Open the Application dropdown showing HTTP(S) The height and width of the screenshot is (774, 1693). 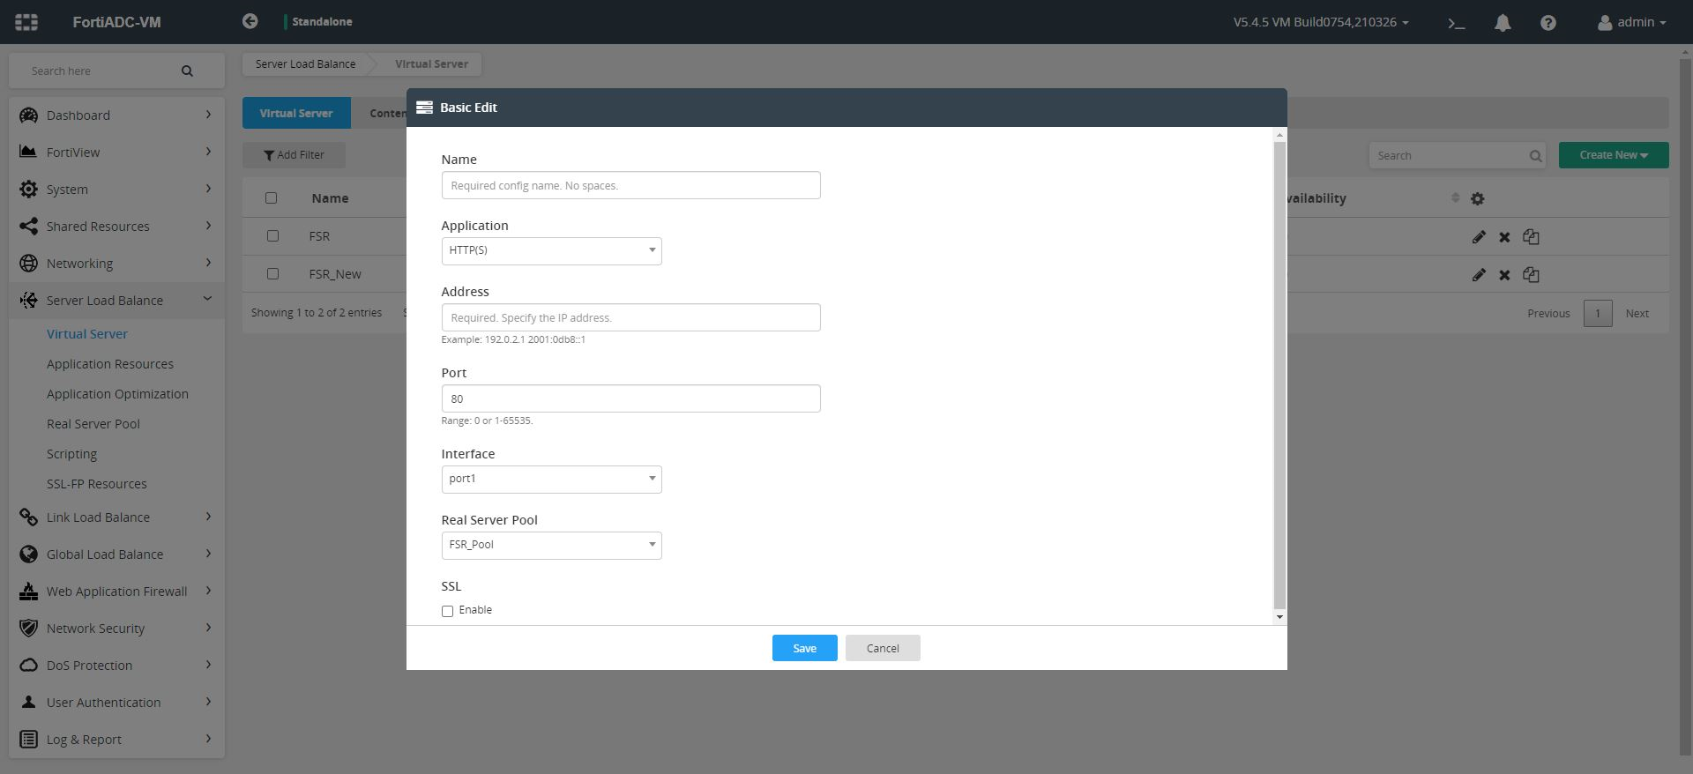[551, 250]
